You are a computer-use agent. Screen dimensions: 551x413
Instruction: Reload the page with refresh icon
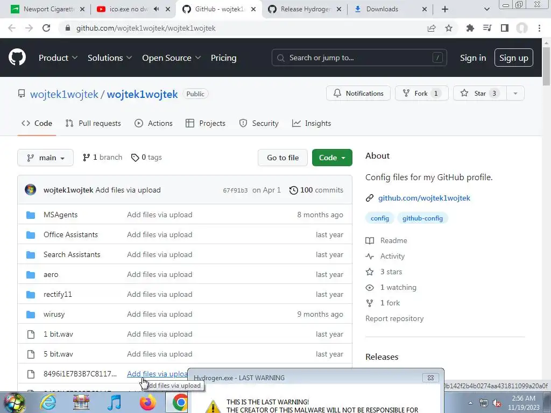[46, 28]
